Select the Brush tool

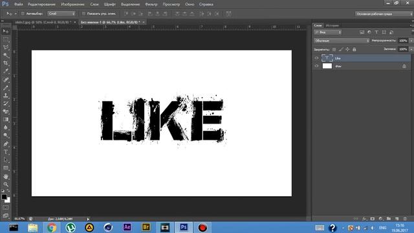tap(6, 88)
